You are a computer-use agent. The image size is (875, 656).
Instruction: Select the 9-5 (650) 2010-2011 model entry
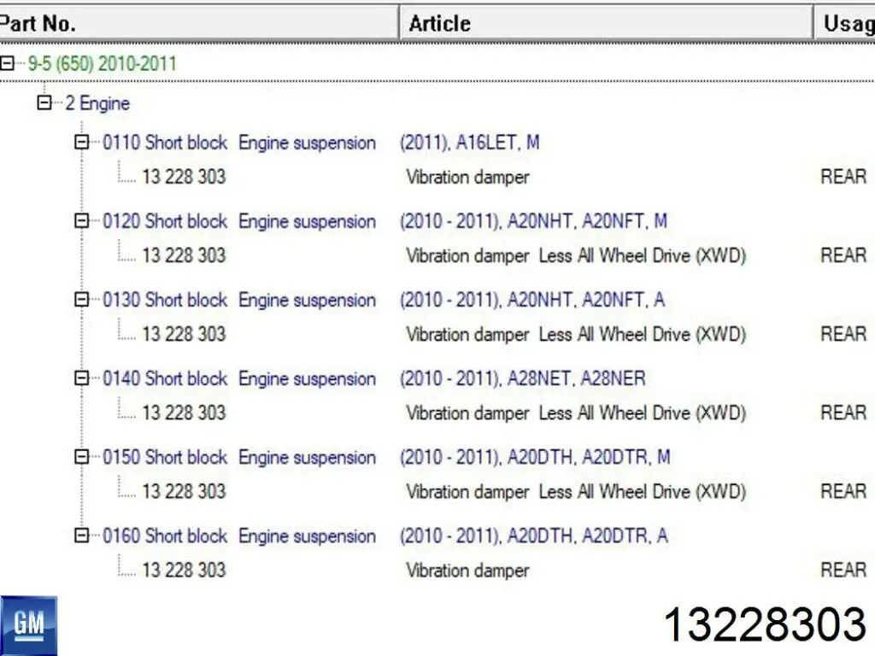[x=103, y=63]
